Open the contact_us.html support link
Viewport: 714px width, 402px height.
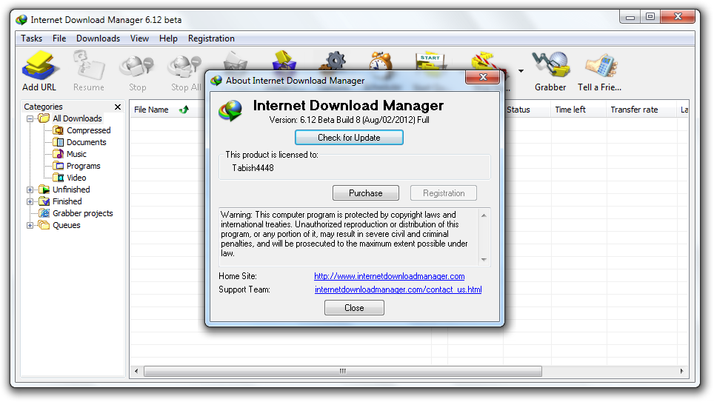click(398, 289)
